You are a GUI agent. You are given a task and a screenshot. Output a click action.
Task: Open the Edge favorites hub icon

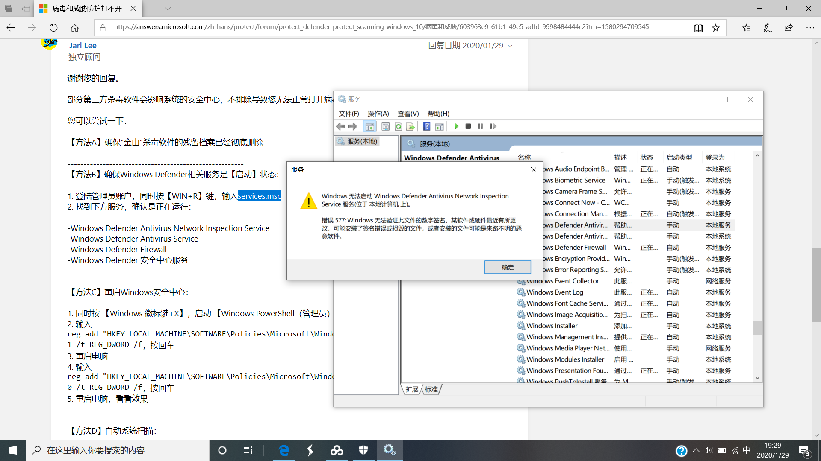click(747, 28)
